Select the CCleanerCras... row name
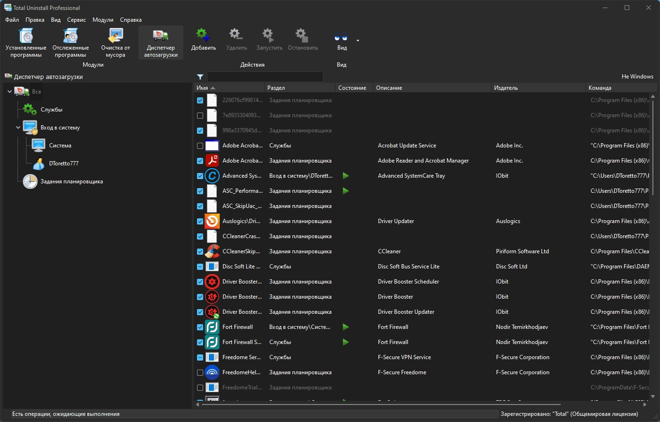This screenshot has height=422, width=660. [x=242, y=236]
